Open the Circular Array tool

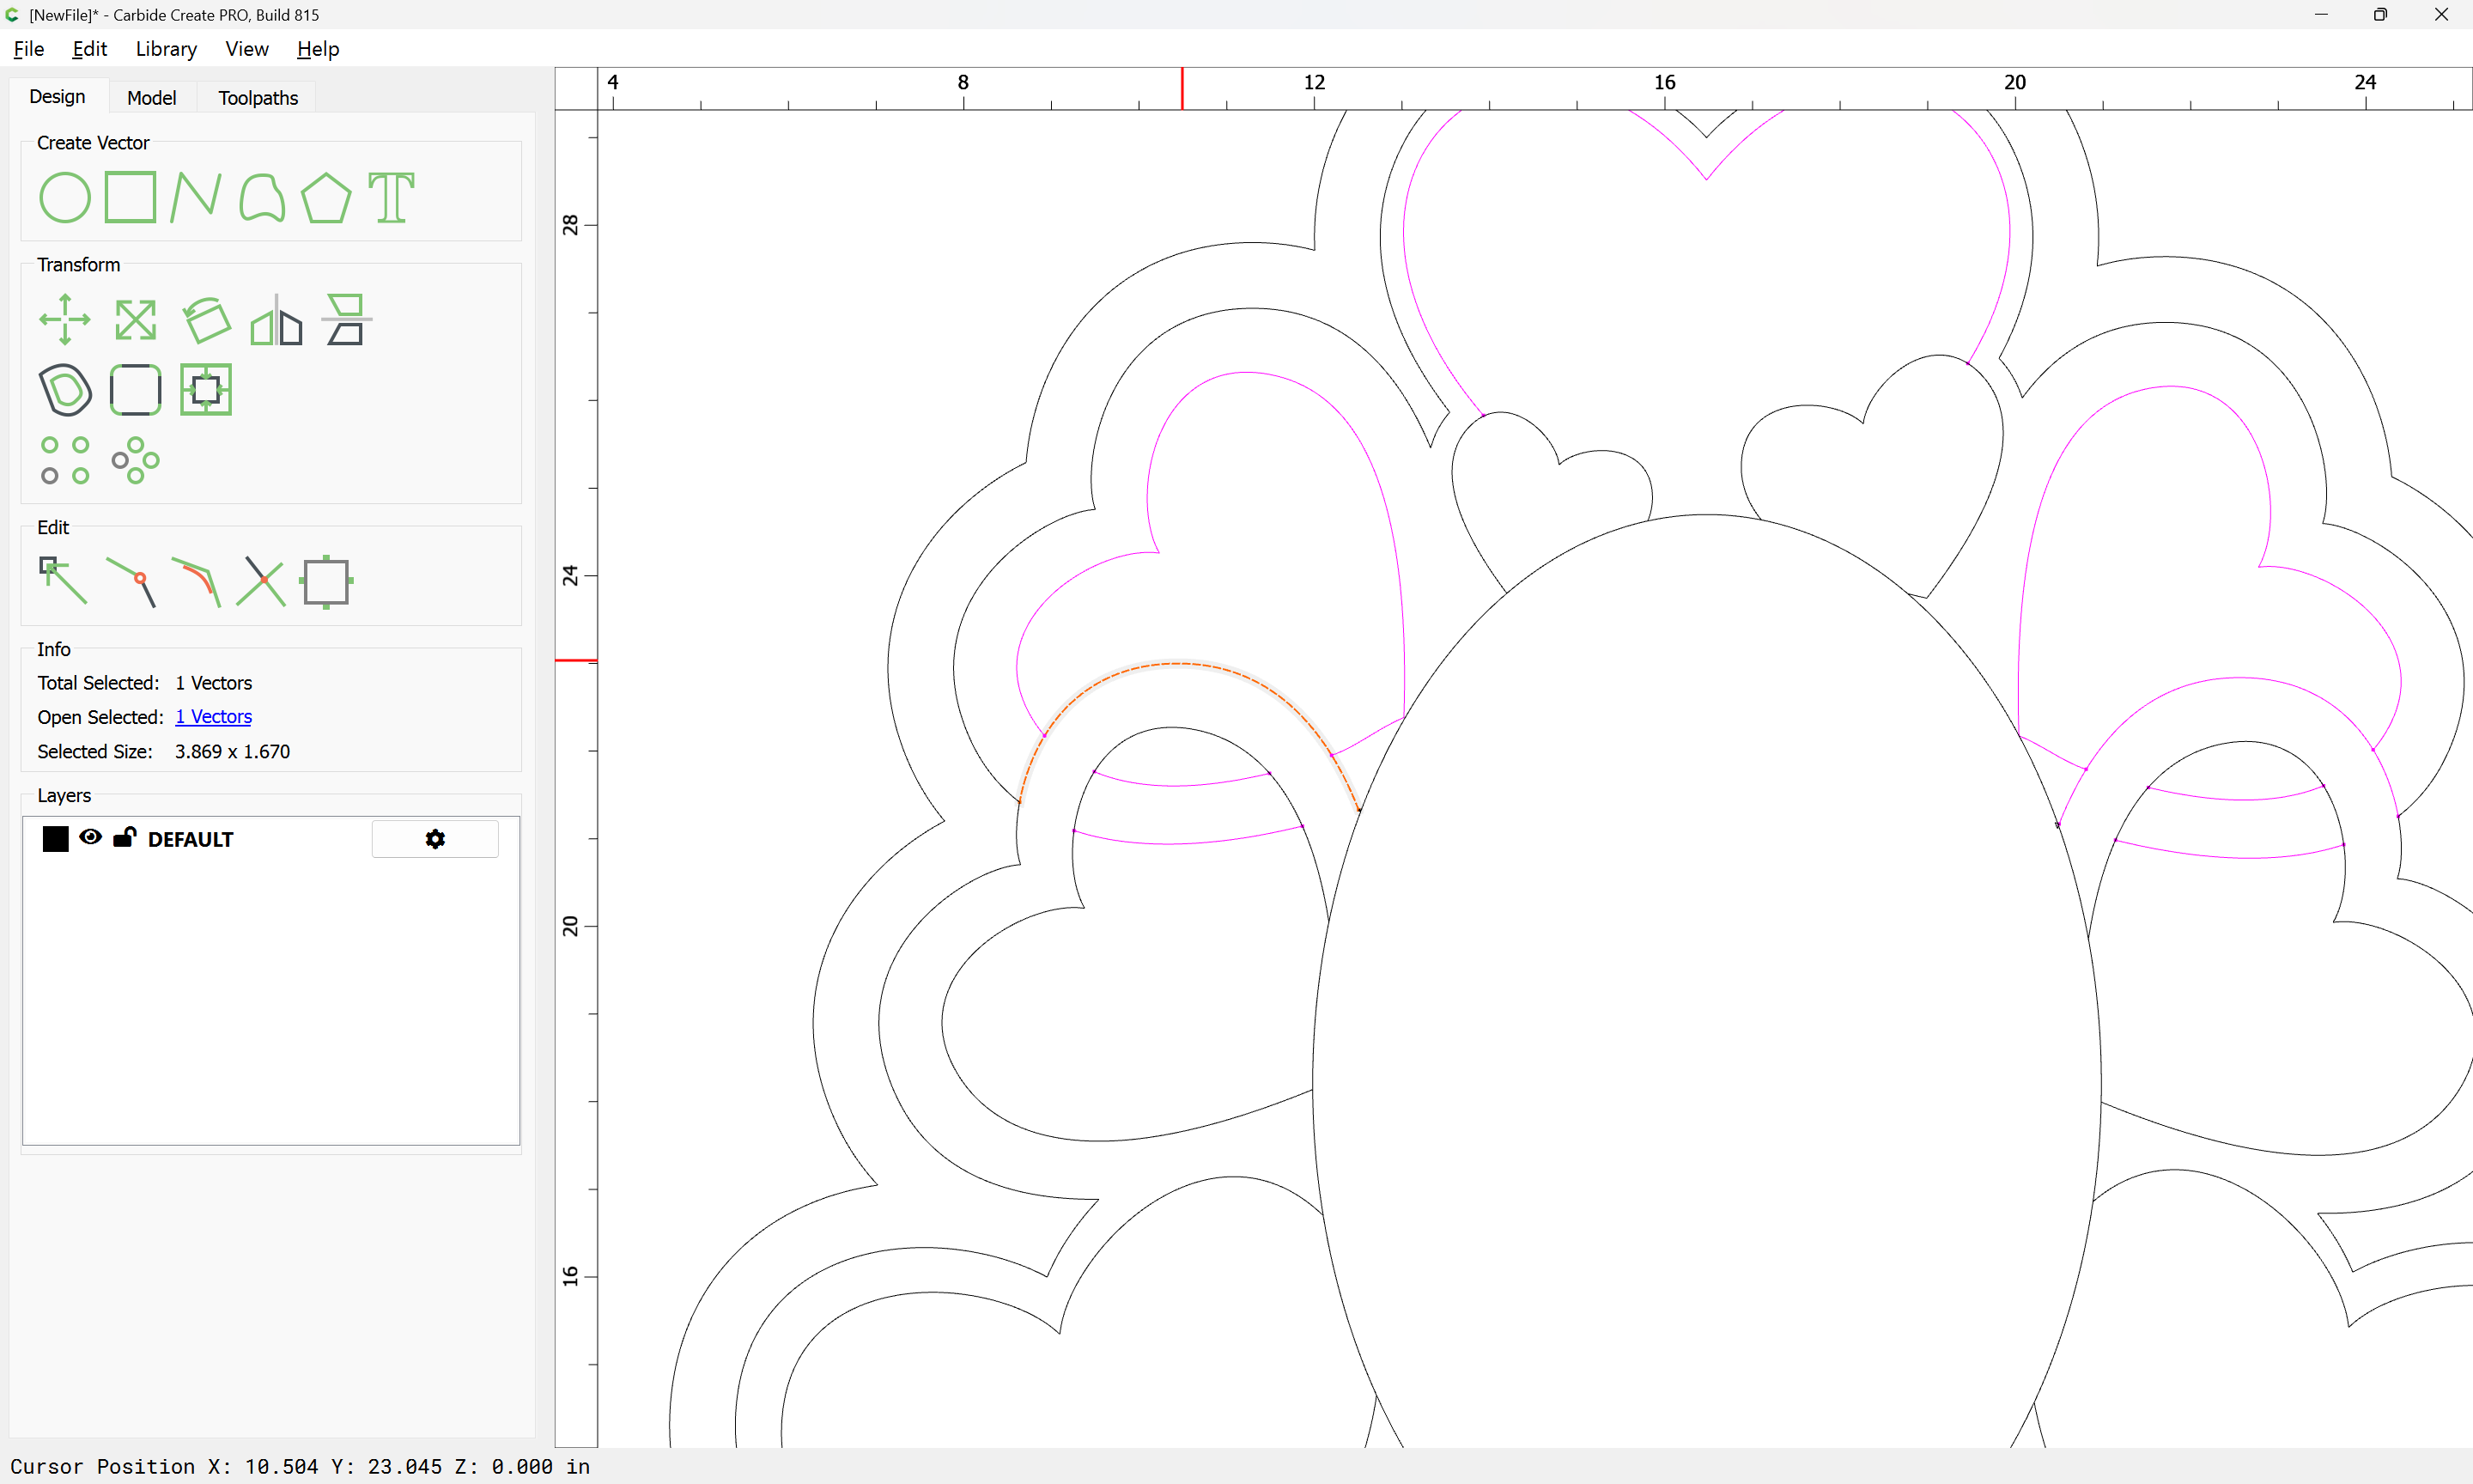pyautogui.click(x=135, y=460)
